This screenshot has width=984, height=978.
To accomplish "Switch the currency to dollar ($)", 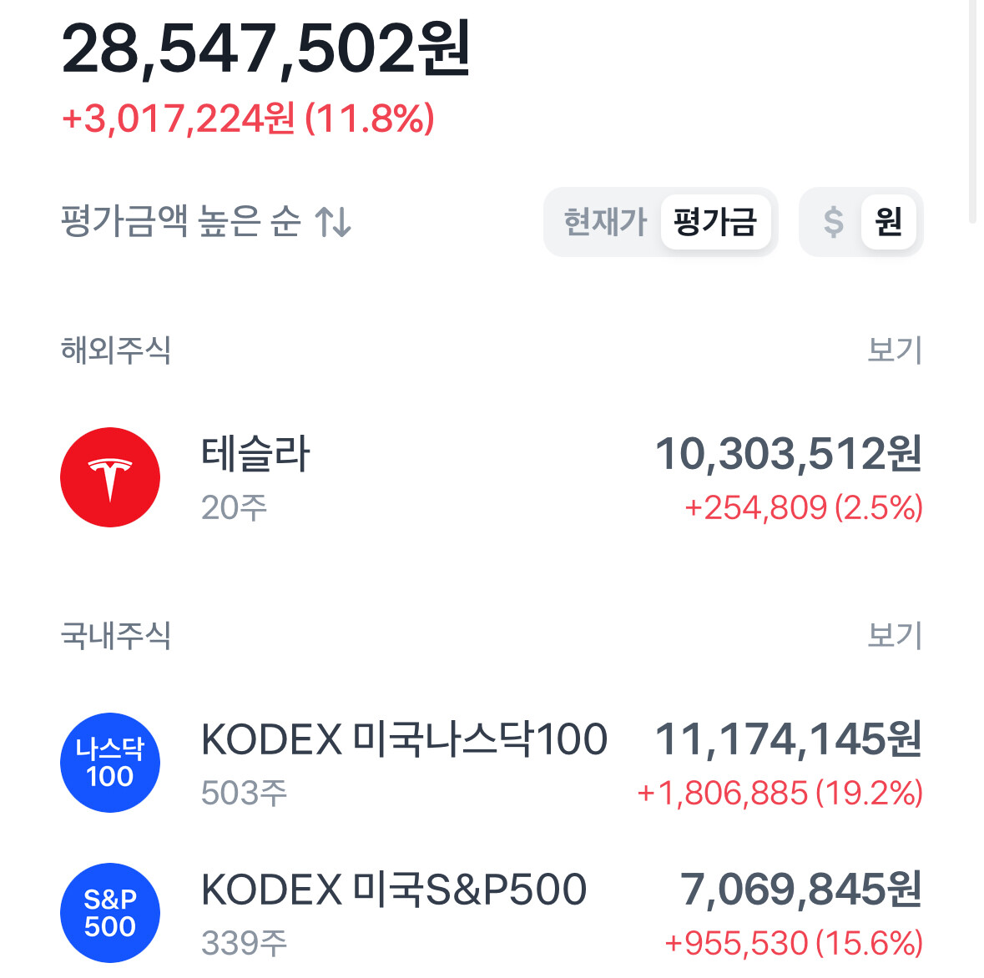I will (x=834, y=222).
